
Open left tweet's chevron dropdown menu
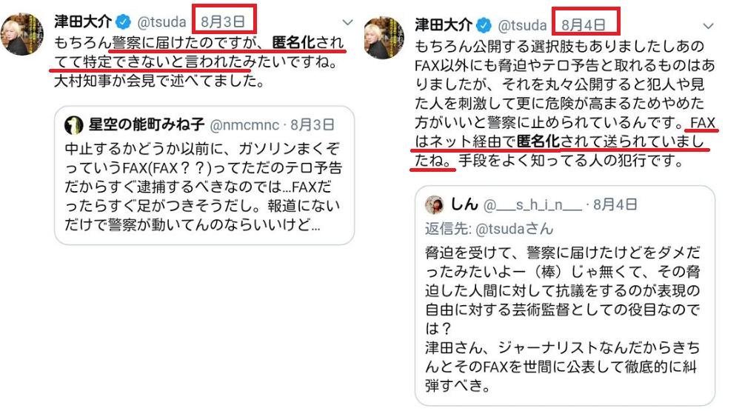point(348,22)
